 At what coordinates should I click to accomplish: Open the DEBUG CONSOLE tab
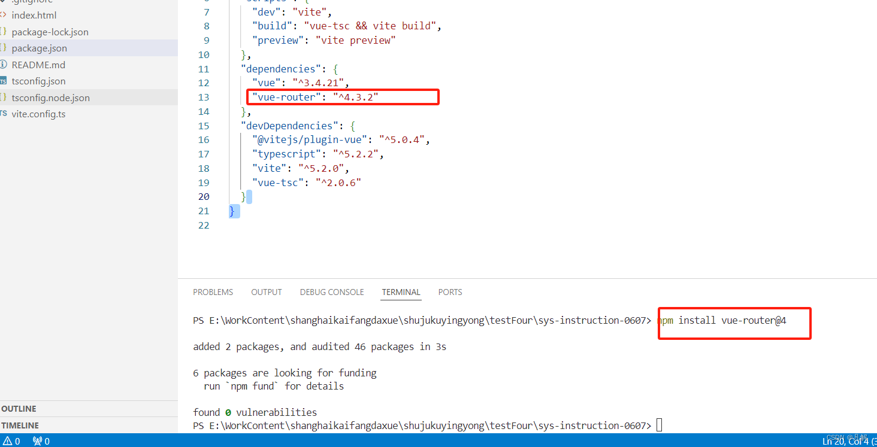332,292
